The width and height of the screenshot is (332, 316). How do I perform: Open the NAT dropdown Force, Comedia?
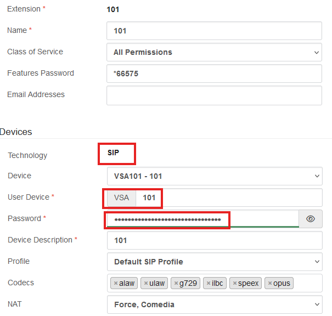[215, 304]
